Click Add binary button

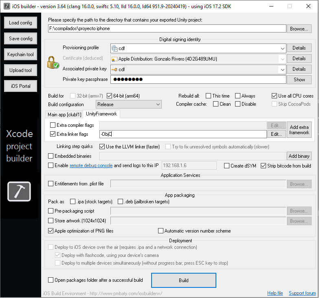point(299,156)
